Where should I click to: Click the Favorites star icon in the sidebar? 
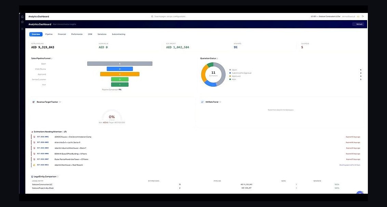22,22
